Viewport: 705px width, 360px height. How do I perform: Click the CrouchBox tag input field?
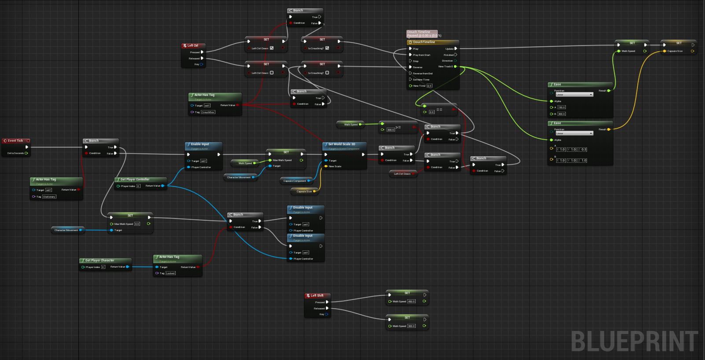click(x=208, y=112)
